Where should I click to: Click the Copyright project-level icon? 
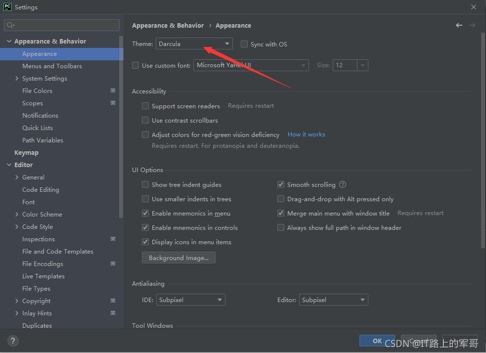(113, 301)
